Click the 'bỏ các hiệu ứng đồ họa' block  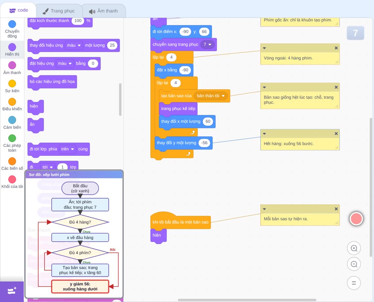pyautogui.click(x=52, y=82)
